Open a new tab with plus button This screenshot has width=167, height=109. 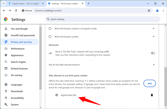(88, 4)
